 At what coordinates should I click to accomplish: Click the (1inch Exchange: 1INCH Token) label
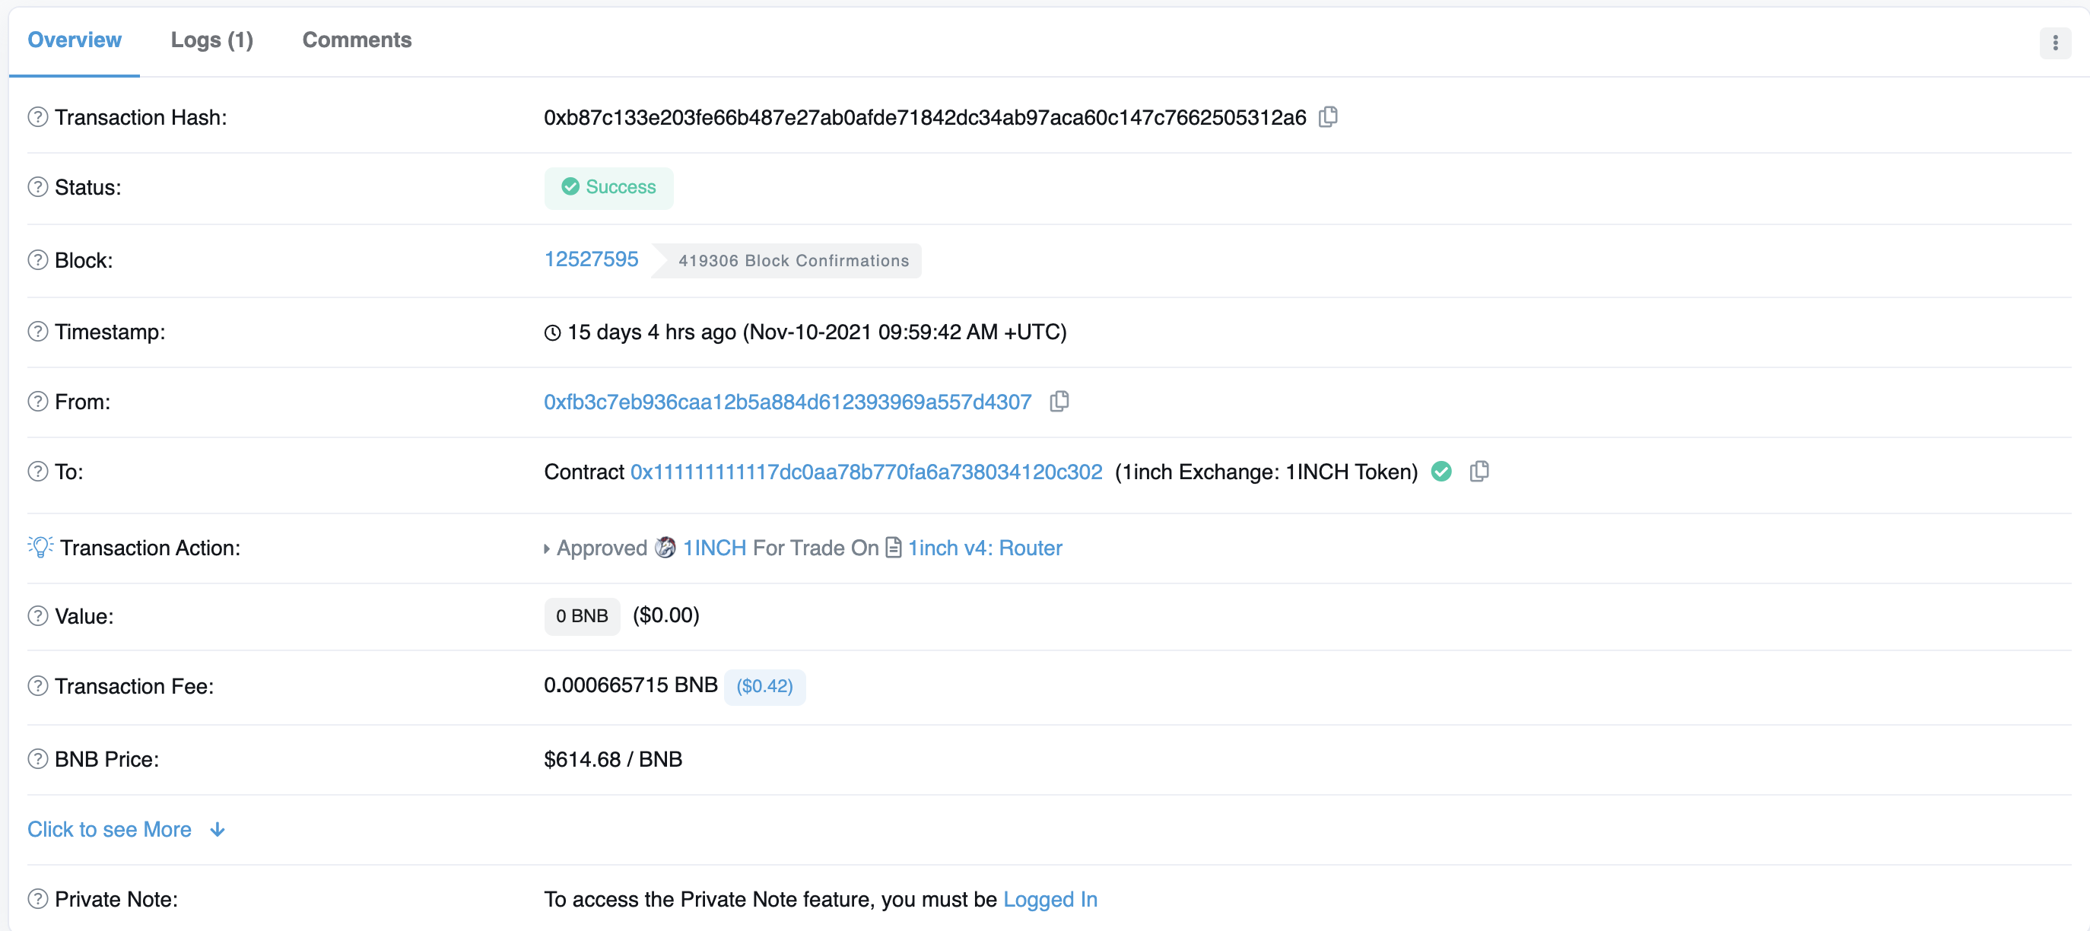[1266, 472]
